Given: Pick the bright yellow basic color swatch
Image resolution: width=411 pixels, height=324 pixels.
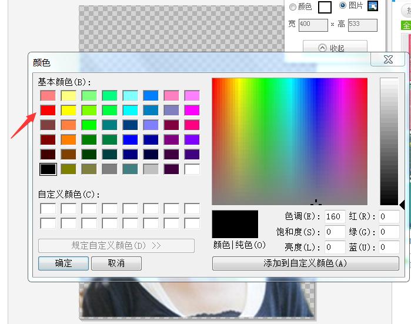Looking at the screenshot, I should point(68,110).
